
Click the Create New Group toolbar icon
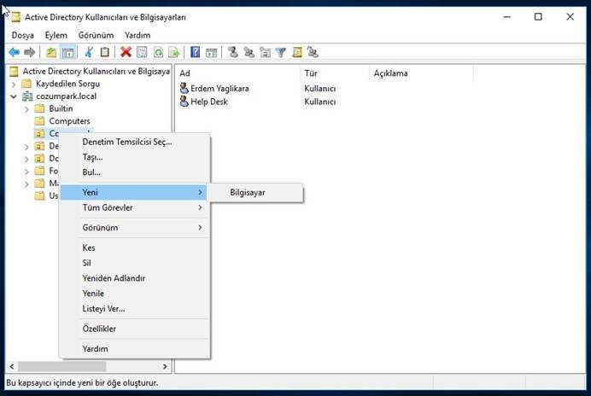click(x=249, y=52)
